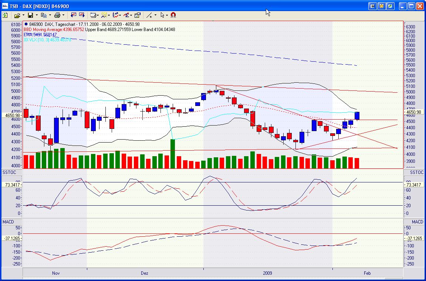Click the tree structure icon in title bar
The width and height of the screenshot is (426, 281).
(x=372, y=6)
